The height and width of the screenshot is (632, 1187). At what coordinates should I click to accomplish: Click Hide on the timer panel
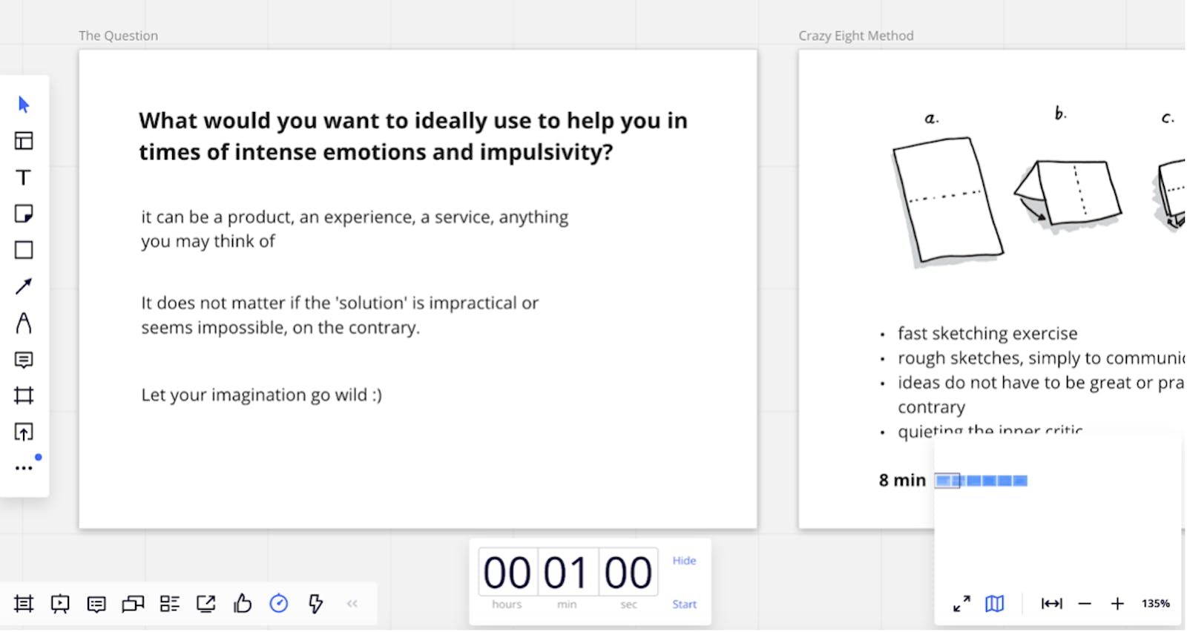[684, 561]
